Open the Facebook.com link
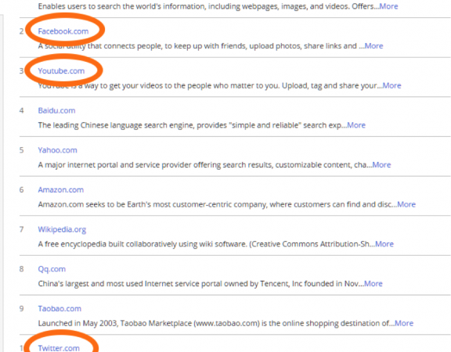The width and height of the screenshot is (451, 352). click(63, 31)
